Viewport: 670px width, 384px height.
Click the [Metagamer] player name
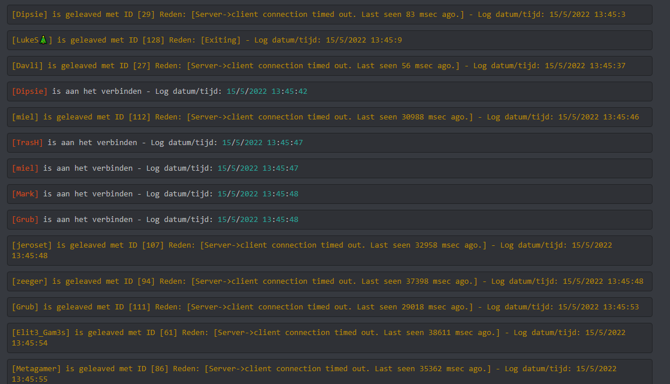pyautogui.click(x=36, y=369)
